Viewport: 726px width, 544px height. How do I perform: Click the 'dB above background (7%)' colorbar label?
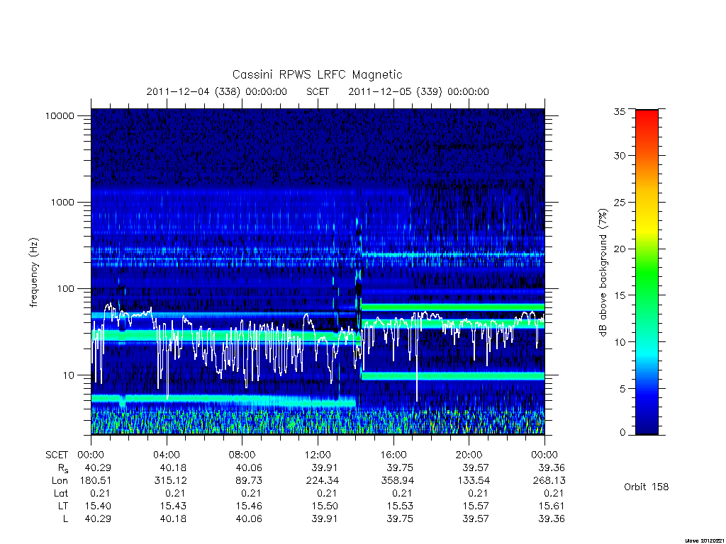603,273
